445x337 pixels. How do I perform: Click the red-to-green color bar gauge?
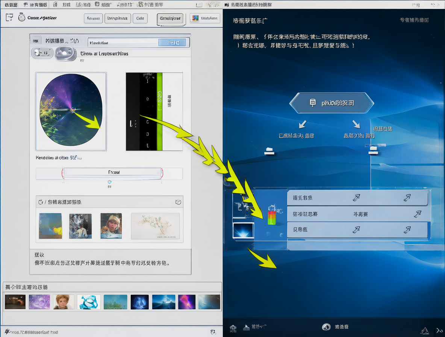point(272,217)
